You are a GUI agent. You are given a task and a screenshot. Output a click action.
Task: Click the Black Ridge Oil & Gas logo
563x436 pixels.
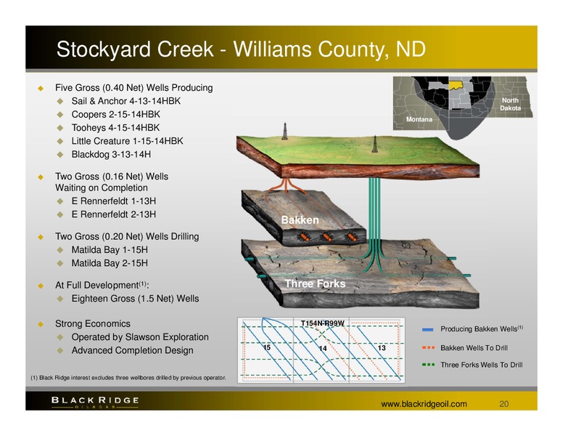coord(95,402)
